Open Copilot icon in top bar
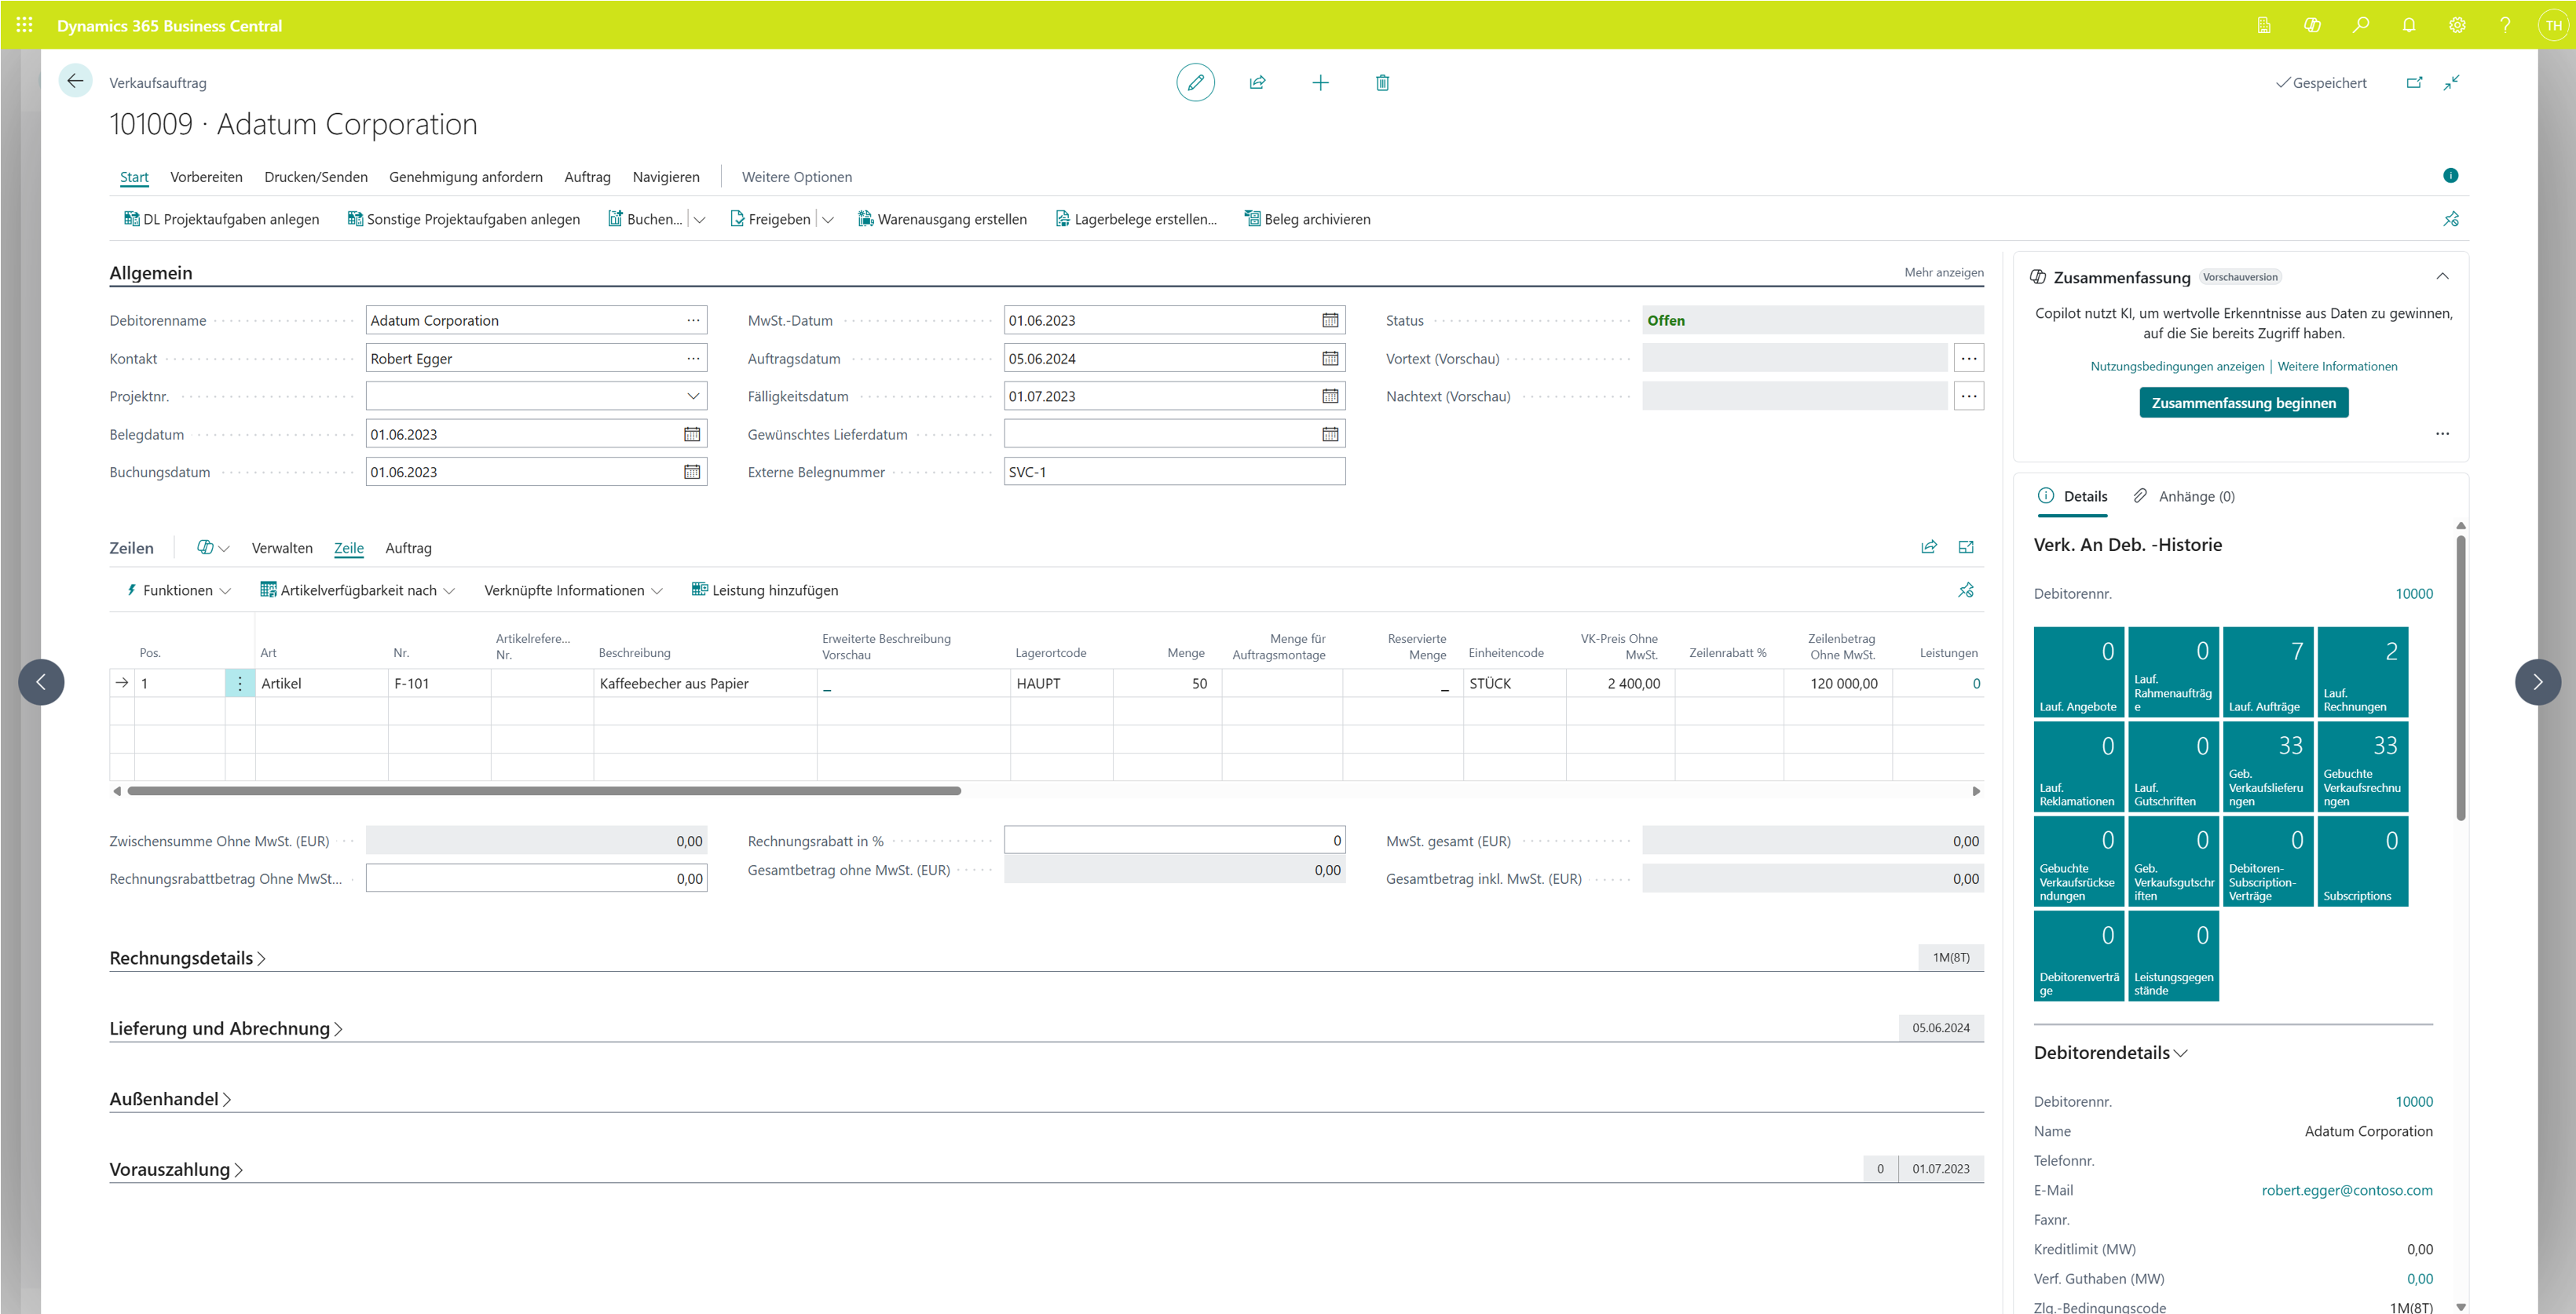This screenshot has width=2576, height=1314. click(2312, 25)
